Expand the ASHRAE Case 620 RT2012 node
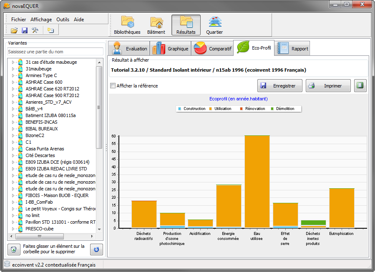 coord(13,89)
